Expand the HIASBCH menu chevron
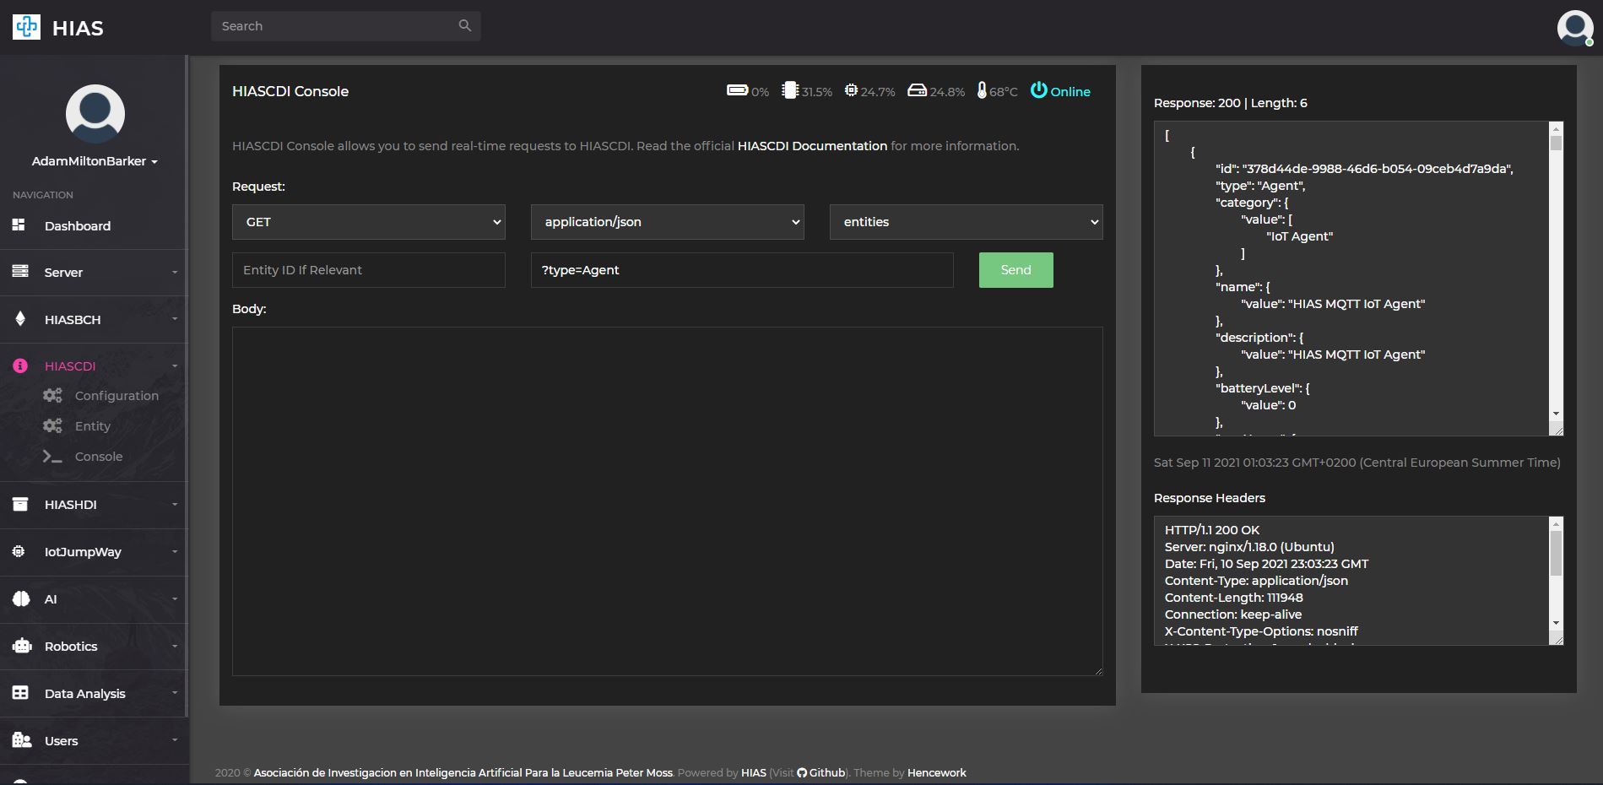Screen dimensions: 1603x785 point(175,319)
